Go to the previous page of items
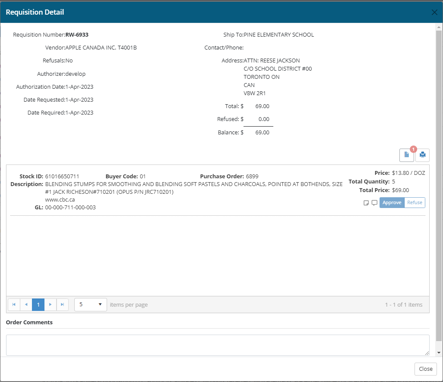 click(26, 304)
